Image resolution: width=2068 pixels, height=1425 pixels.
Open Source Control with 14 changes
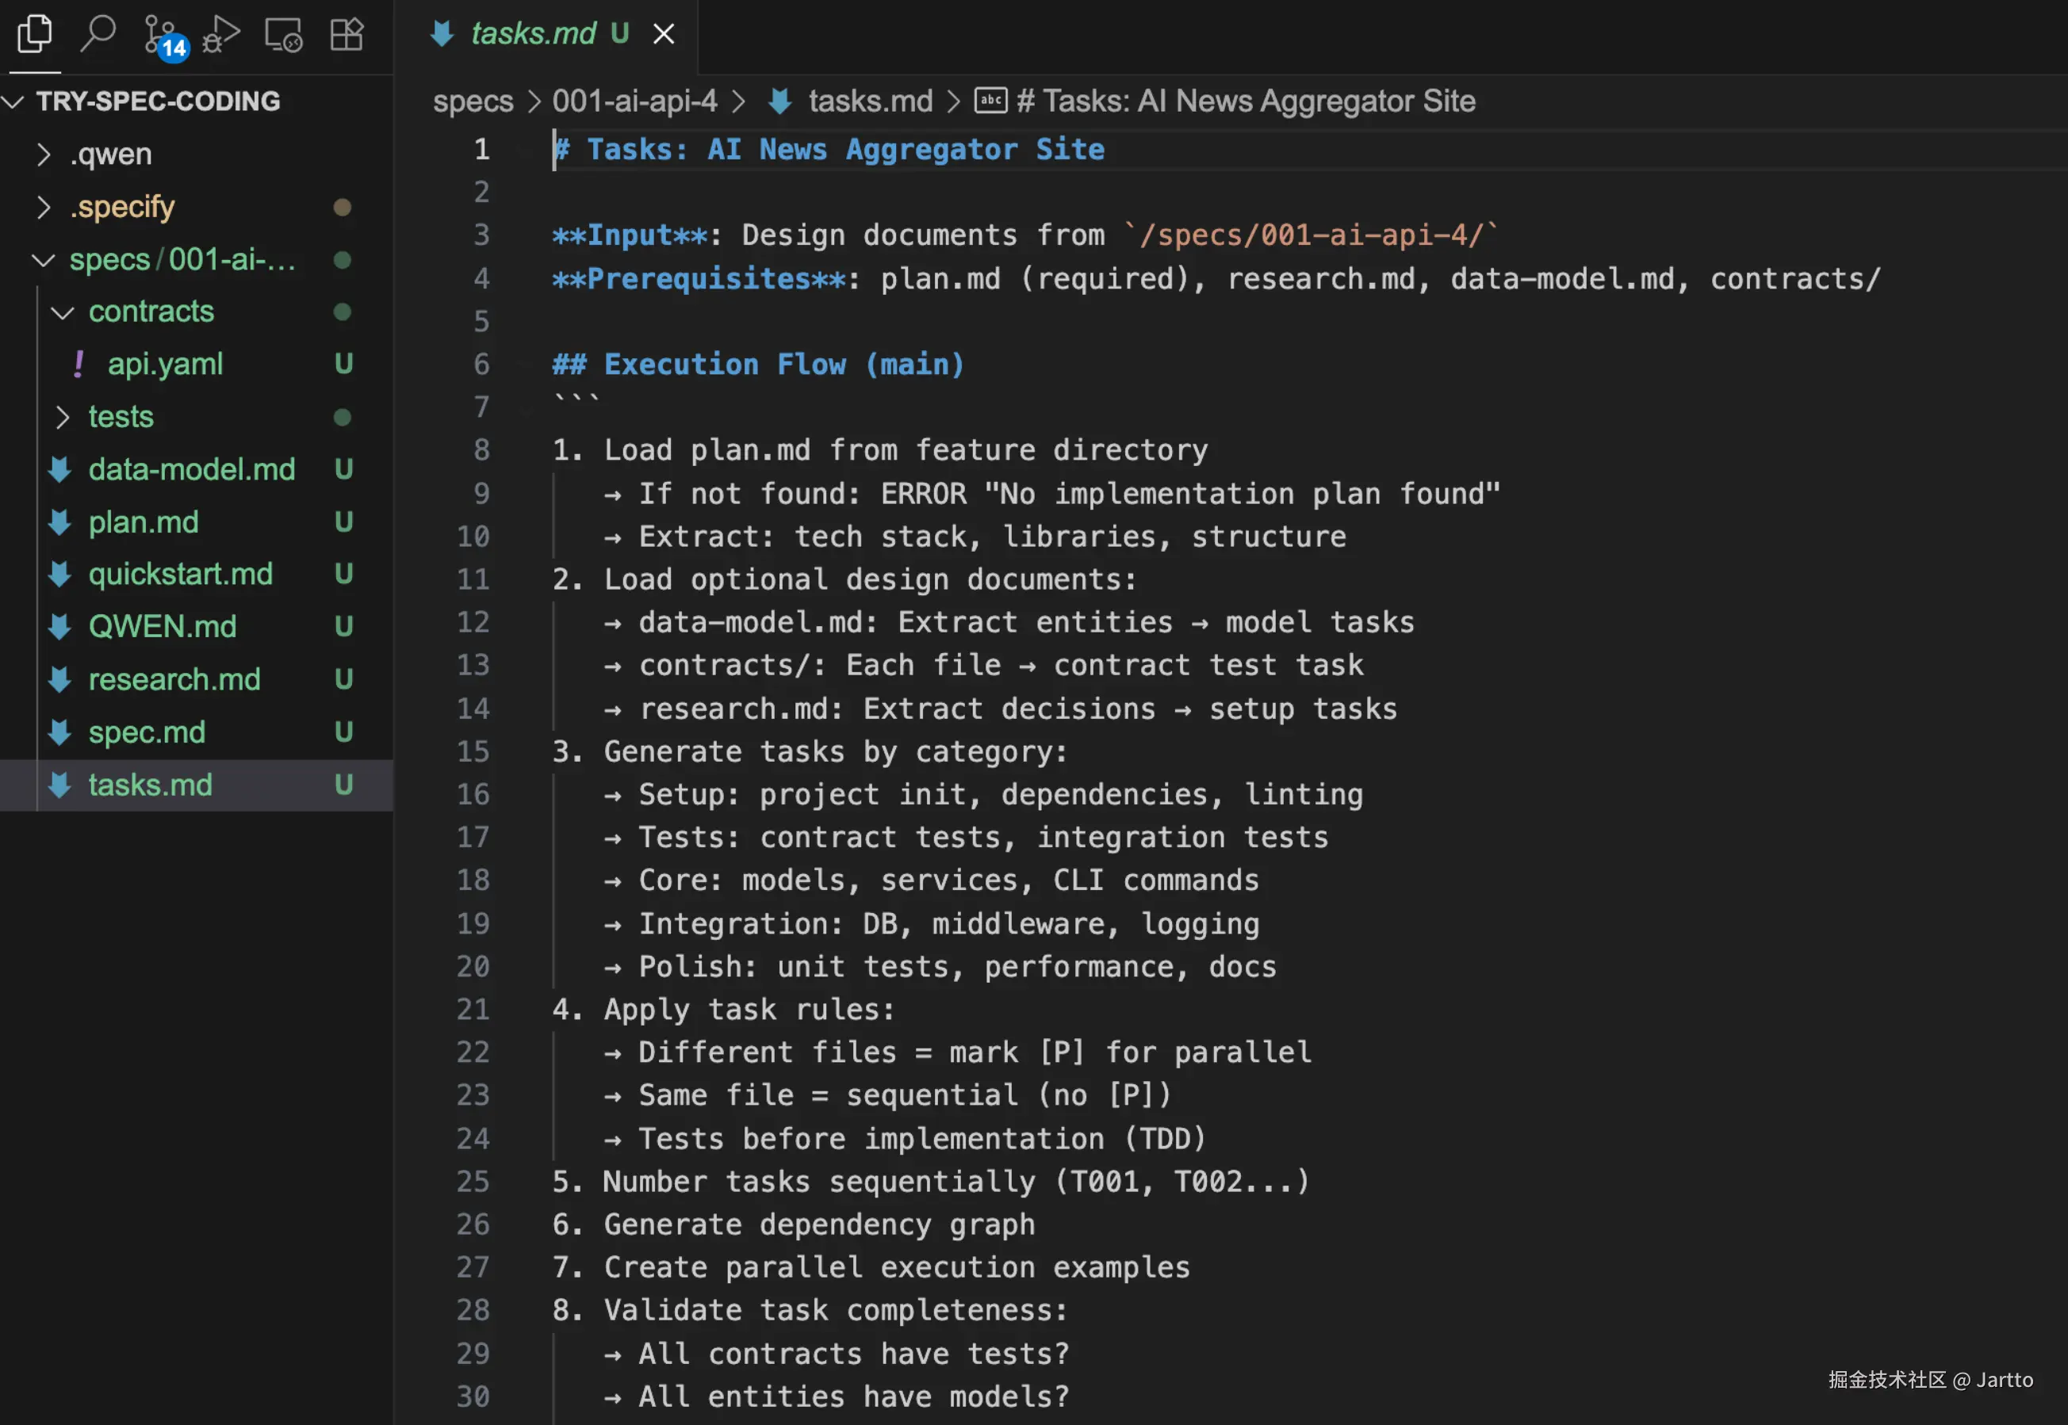point(162,36)
